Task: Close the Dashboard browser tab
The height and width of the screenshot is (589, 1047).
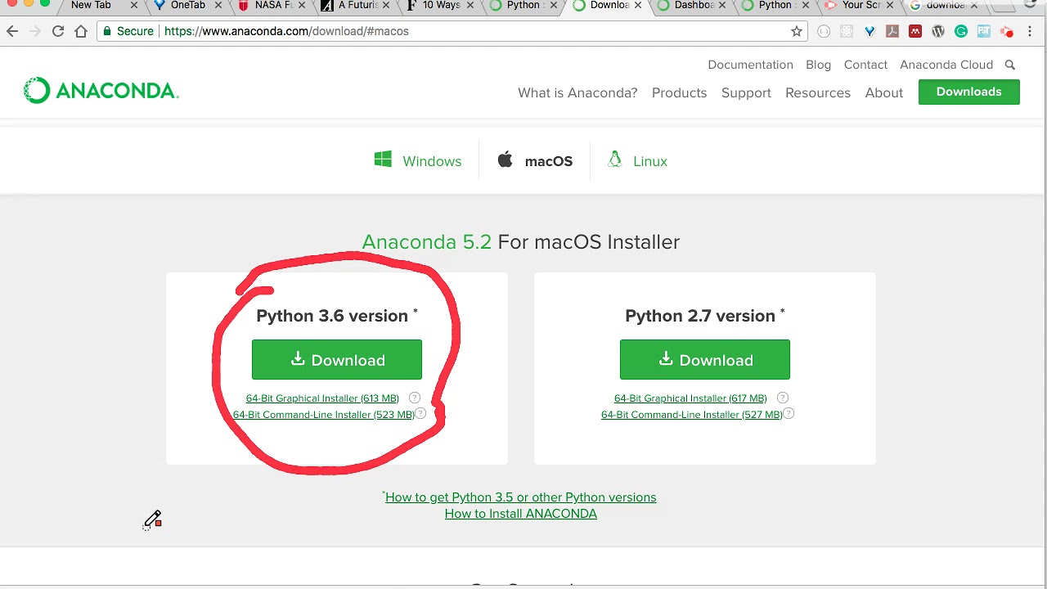Action: tap(722, 6)
